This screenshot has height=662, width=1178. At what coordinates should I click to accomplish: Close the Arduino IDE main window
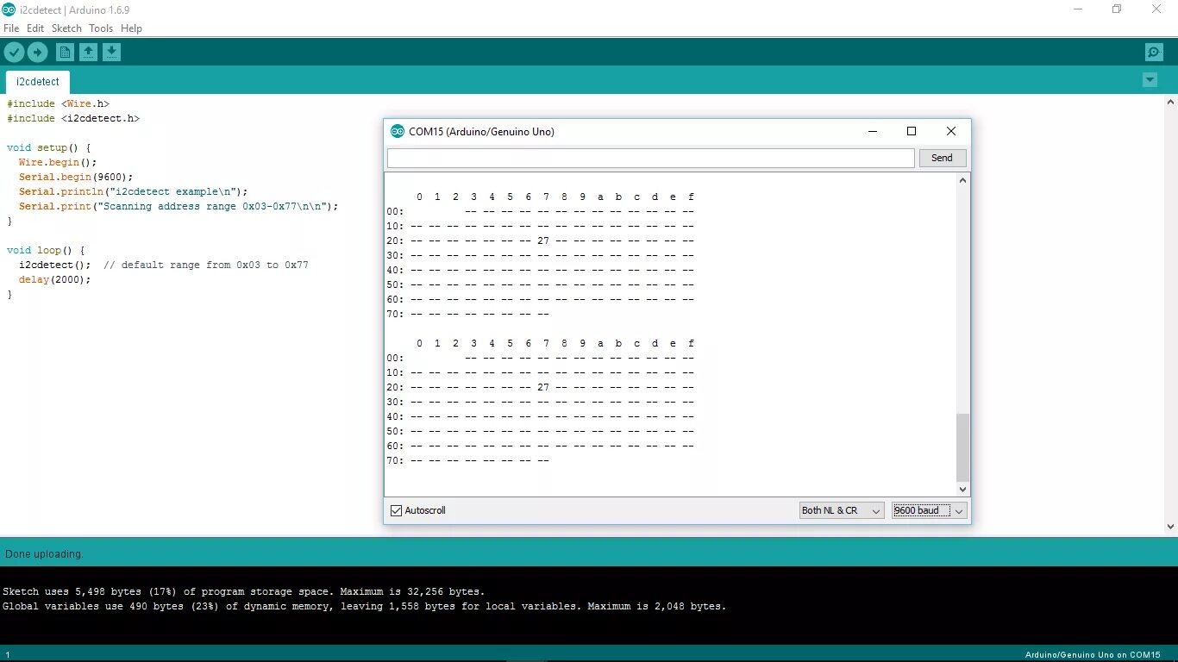tap(1156, 9)
